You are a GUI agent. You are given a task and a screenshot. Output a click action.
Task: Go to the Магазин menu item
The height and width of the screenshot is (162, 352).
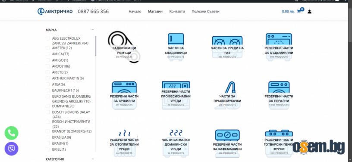[x=155, y=12]
